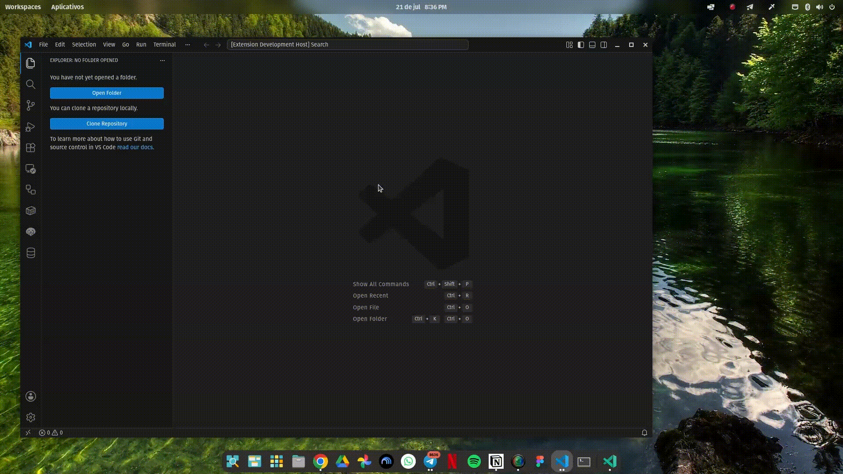Screen dimensions: 843x474
Task: Open Google Drive from the dock
Action: pos(342,462)
